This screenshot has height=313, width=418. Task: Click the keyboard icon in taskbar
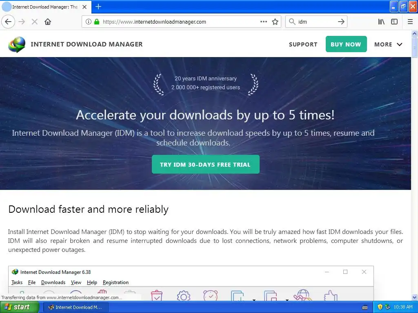[x=365, y=307]
